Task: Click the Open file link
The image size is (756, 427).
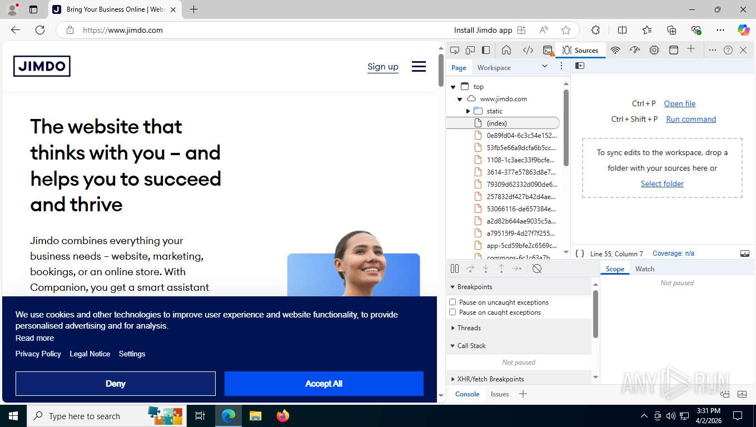Action: (x=679, y=103)
